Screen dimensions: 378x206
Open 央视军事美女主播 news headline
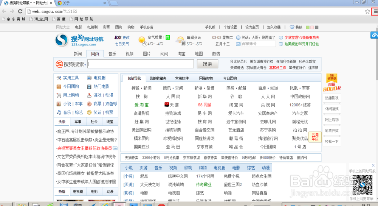84,148
